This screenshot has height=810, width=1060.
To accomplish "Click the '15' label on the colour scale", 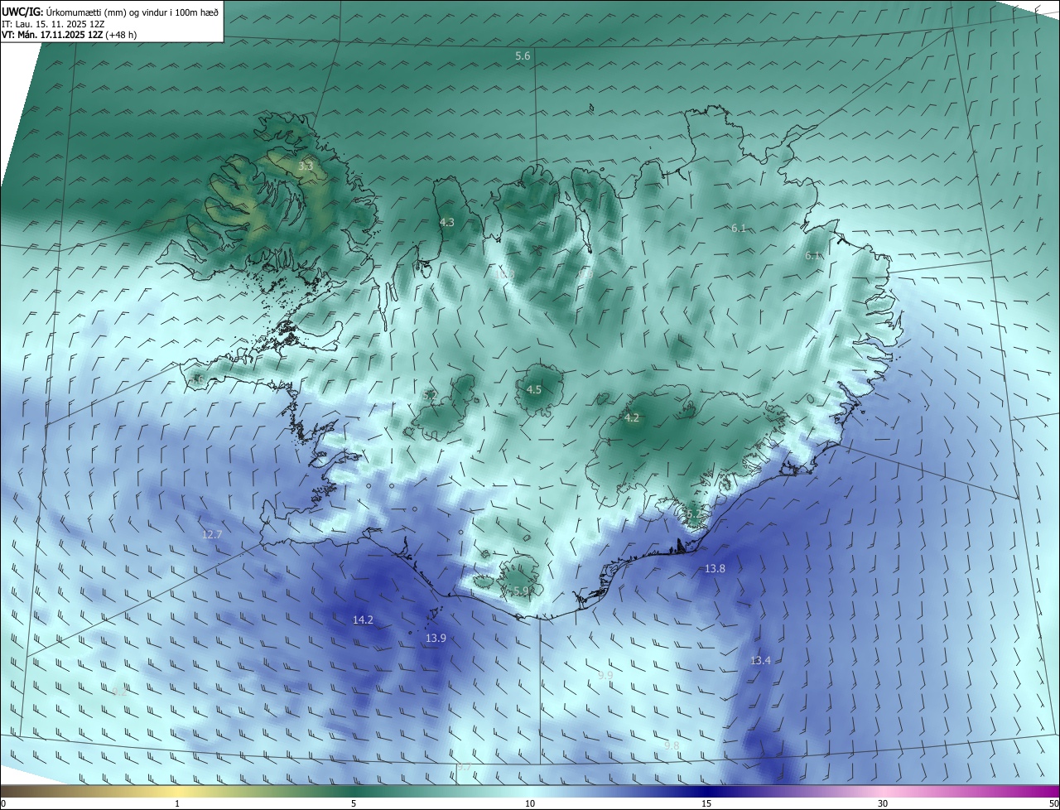I will [x=706, y=803].
